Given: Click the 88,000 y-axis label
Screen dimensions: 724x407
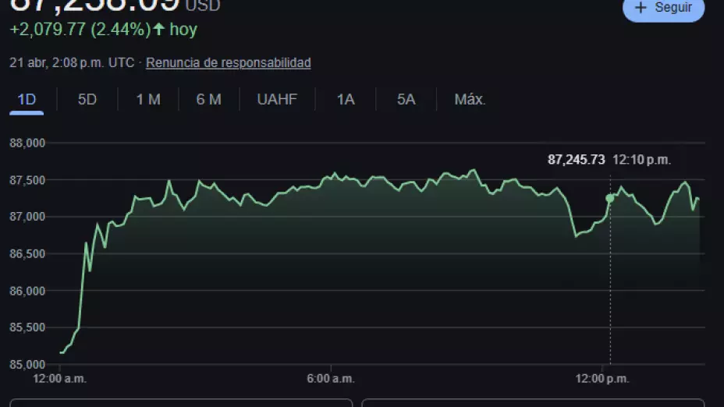Looking at the screenshot, I should click(x=27, y=143).
